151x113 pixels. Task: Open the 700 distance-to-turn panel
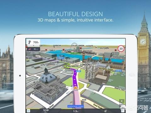click(x=33, y=43)
